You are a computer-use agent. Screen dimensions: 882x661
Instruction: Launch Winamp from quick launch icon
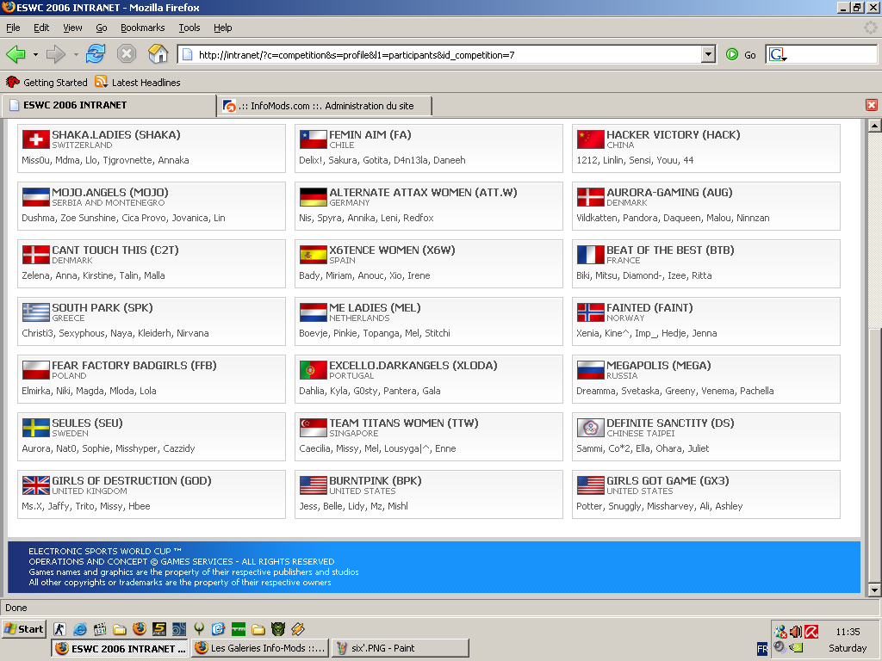point(297,629)
